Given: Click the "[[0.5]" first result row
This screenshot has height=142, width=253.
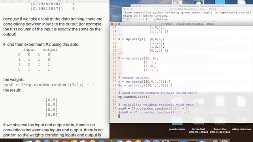Looking at the screenshot, I should [50, 100].
